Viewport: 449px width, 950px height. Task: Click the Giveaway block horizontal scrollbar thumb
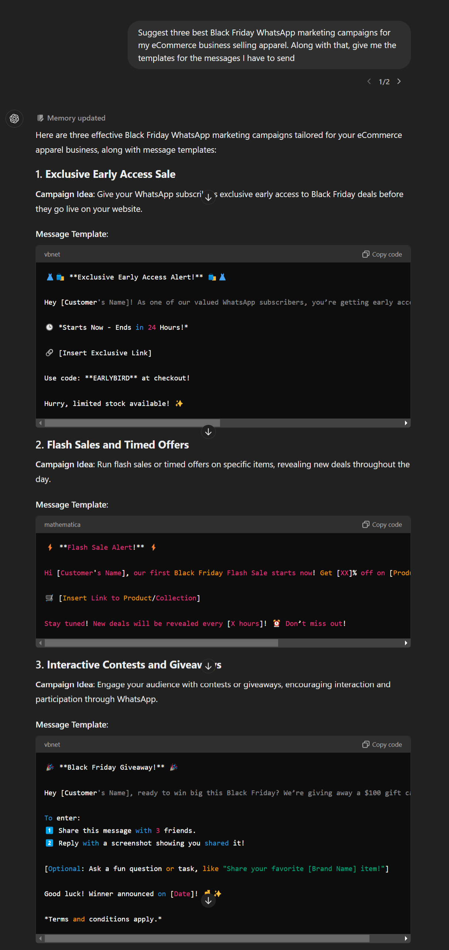point(207,939)
